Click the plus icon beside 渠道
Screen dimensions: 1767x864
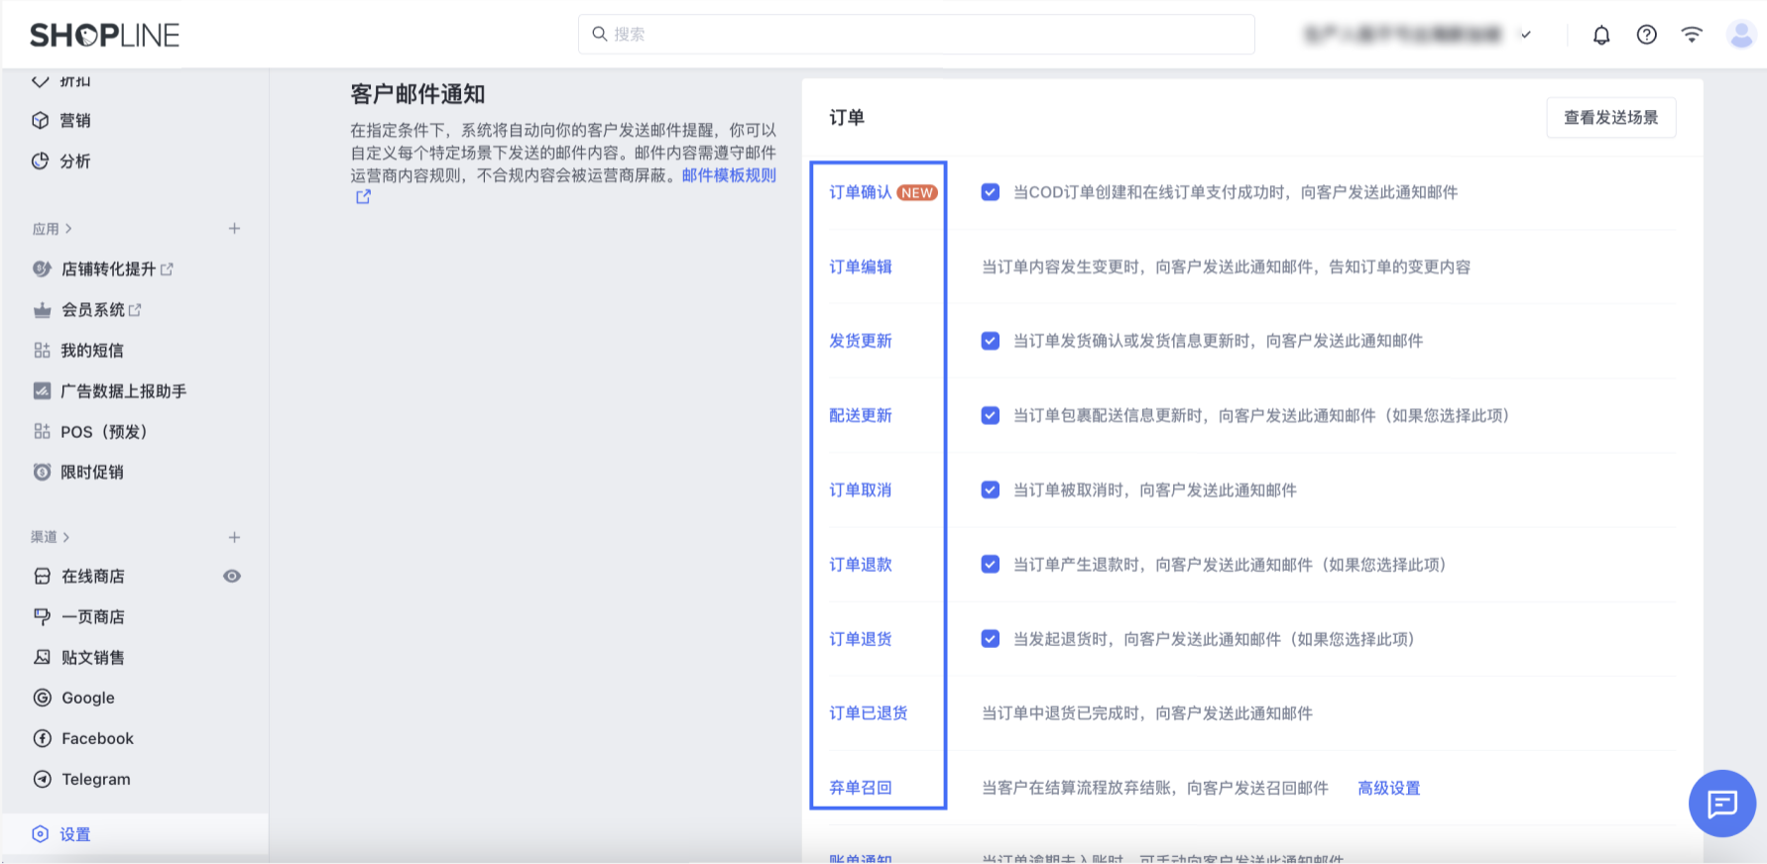pos(234,537)
